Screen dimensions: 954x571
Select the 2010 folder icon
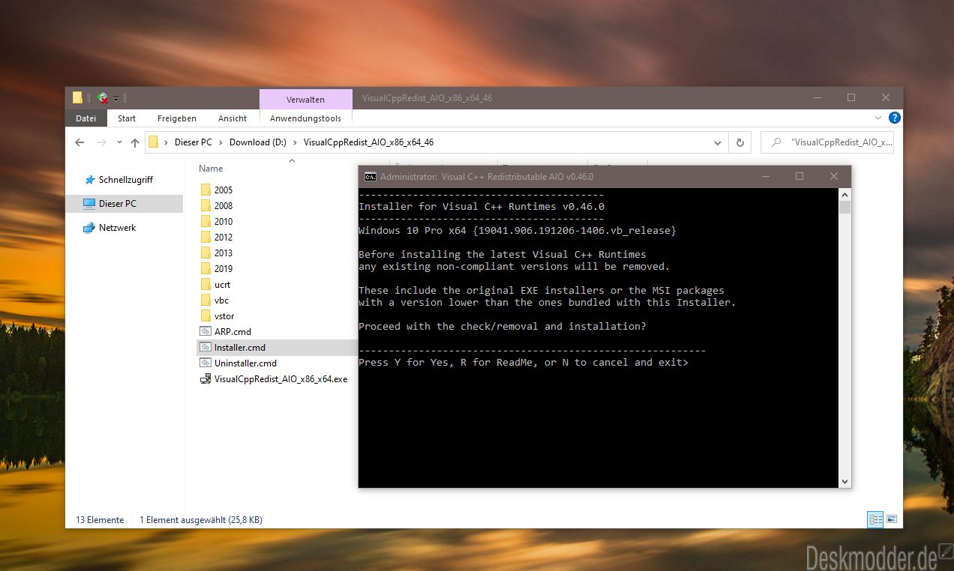coord(206,221)
